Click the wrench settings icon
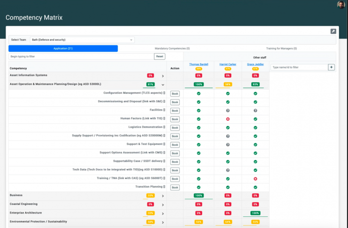348x228 pixels. click(x=333, y=31)
